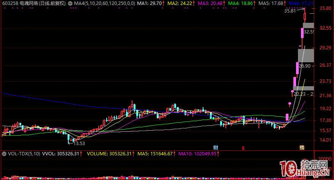This screenshot has width=334, height=180.
Task: Click the red S event marker
Action: coord(243,148)
